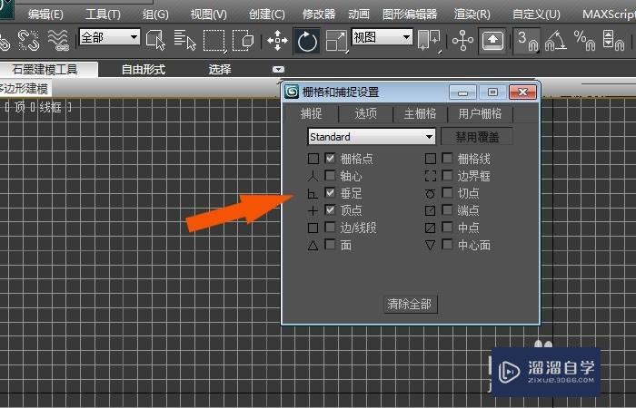The height and width of the screenshot is (408, 636).
Task: Expand the ribbon options arrow
Action: (x=278, y=70)
